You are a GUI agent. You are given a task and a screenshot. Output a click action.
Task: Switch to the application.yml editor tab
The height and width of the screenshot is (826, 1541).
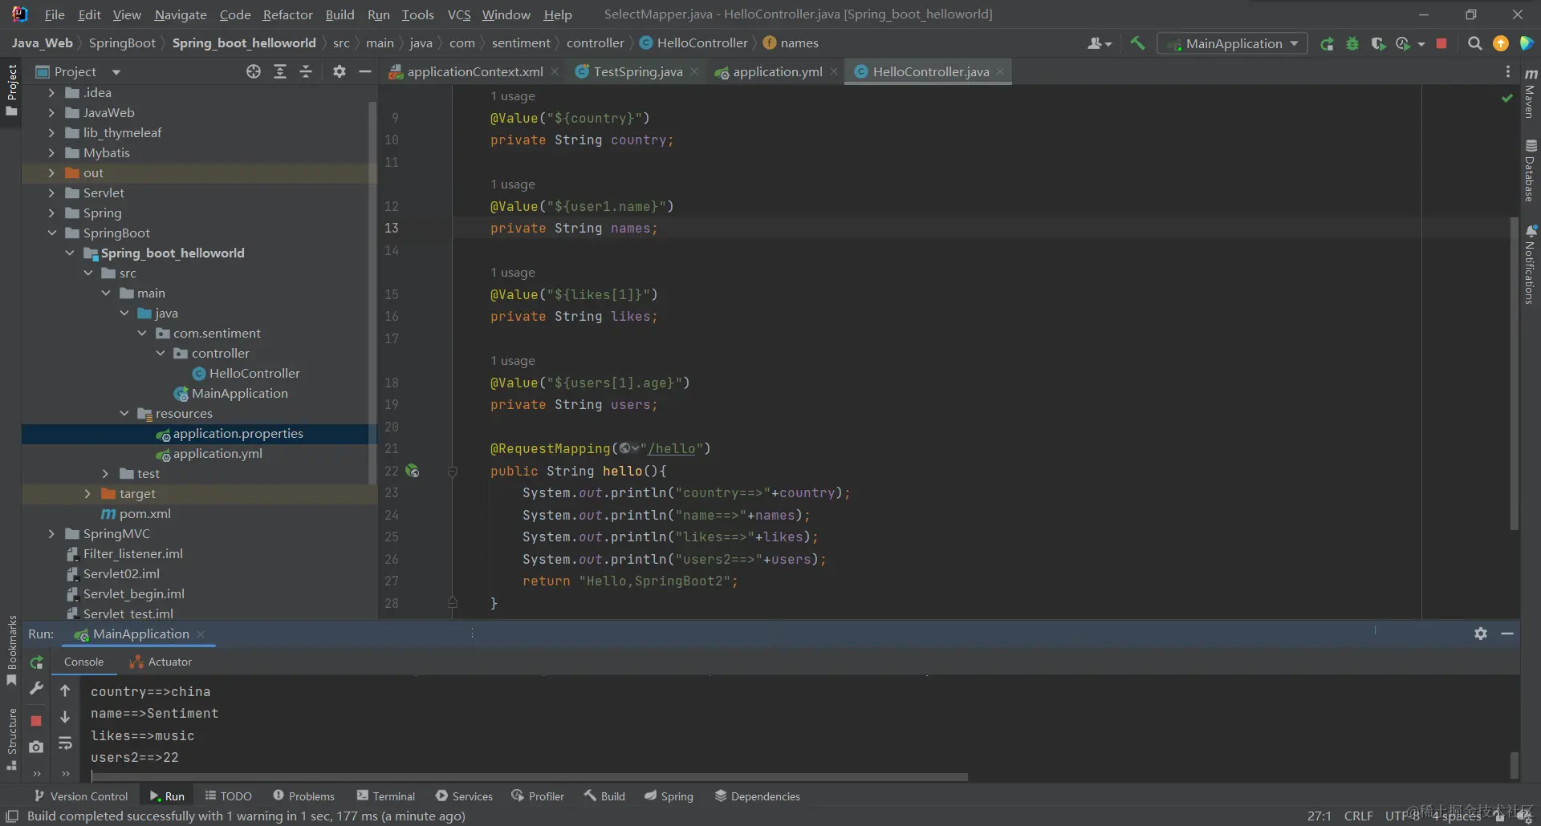click(776, 71)
